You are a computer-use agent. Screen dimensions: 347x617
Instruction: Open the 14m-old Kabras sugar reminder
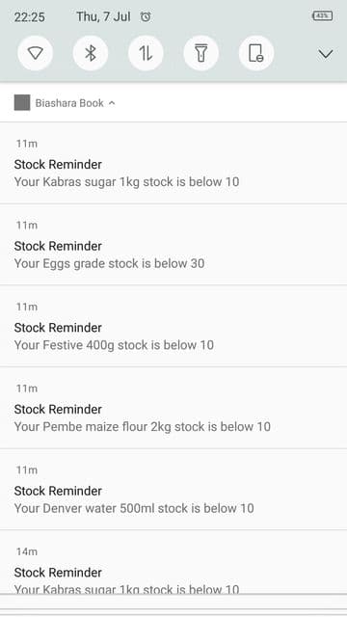tap(173, 562)
